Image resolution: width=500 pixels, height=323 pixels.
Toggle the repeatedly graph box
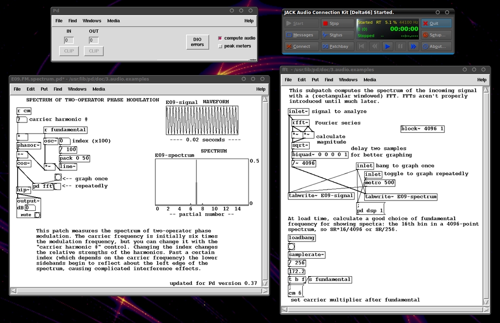point(58,186)
